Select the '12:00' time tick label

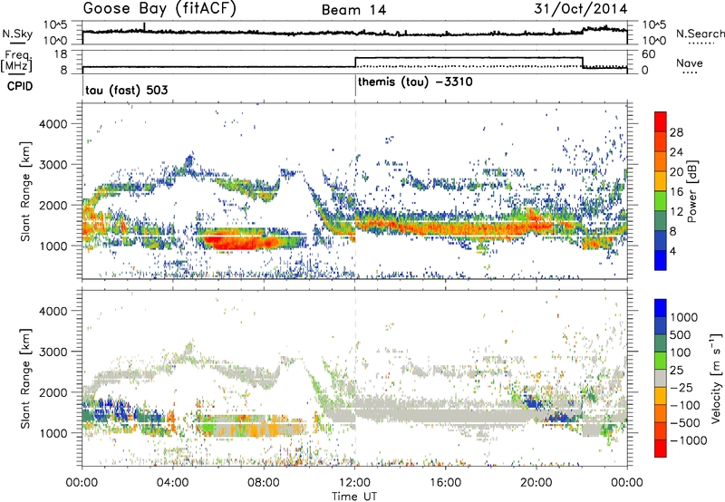click(x=354, y=483)
